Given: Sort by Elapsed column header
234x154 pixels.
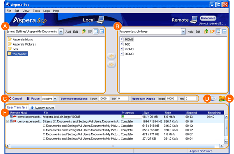Looking at the screenshot, I should point(191,113).
